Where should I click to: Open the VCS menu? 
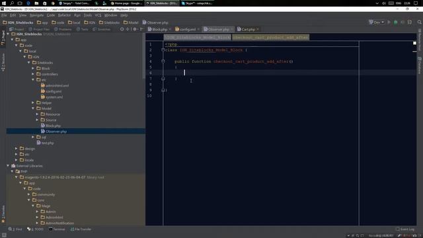pyautogui.click(x=98, y=15)
